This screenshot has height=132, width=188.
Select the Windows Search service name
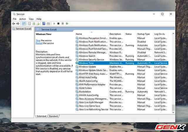[87, 56]
